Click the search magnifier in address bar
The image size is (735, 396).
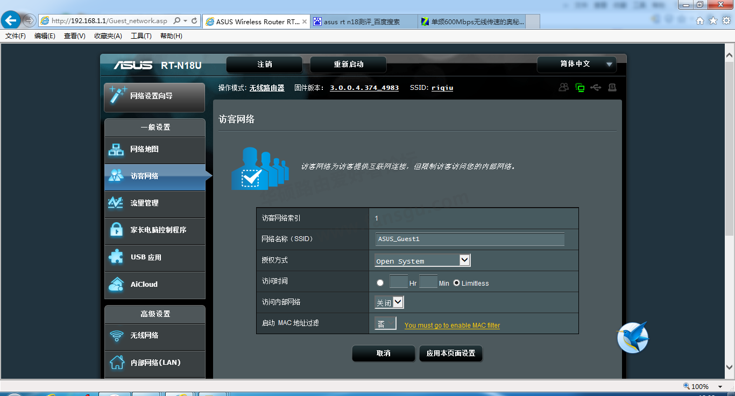click(177, 21)
